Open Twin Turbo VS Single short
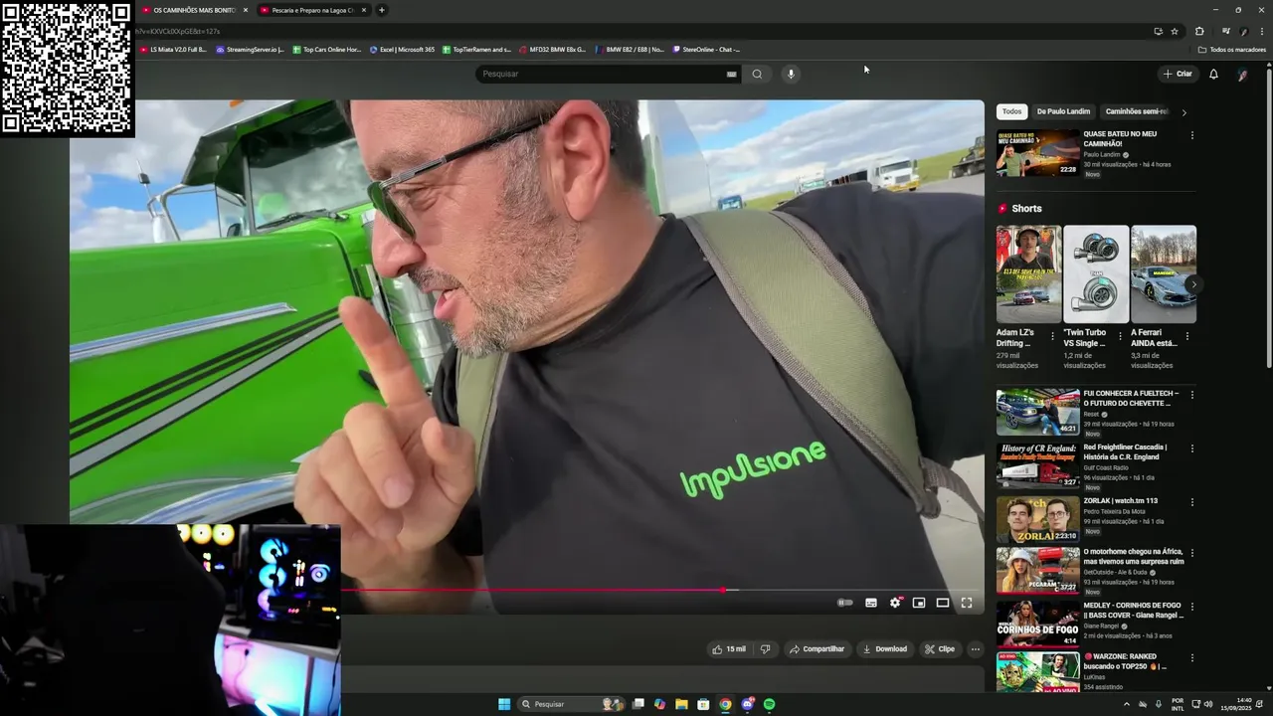This screenshot has width=1273, height=716. (1096, 274)
